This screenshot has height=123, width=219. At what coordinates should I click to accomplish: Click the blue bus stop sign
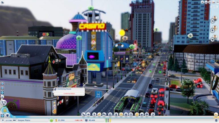coord(98,94)
